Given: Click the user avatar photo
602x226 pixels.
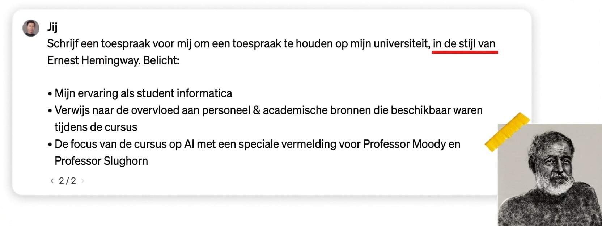Looking at the screenshot, I should (31, 28).
